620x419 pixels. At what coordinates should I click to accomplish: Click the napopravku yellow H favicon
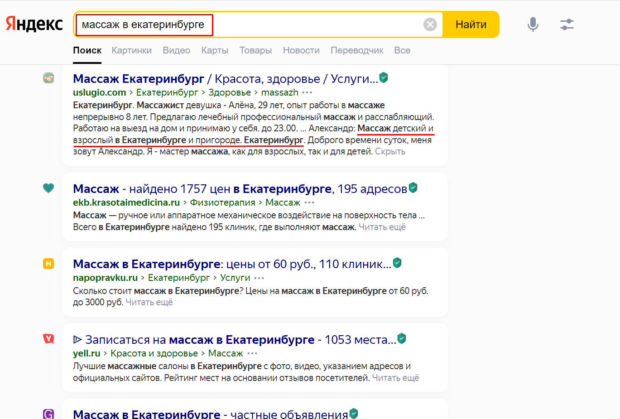pyautogui.click(x=48, y=263)
